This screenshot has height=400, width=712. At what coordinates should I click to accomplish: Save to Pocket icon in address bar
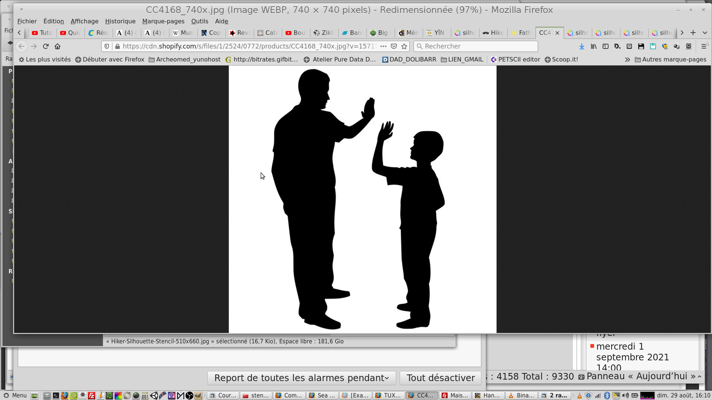coord(394,46)
